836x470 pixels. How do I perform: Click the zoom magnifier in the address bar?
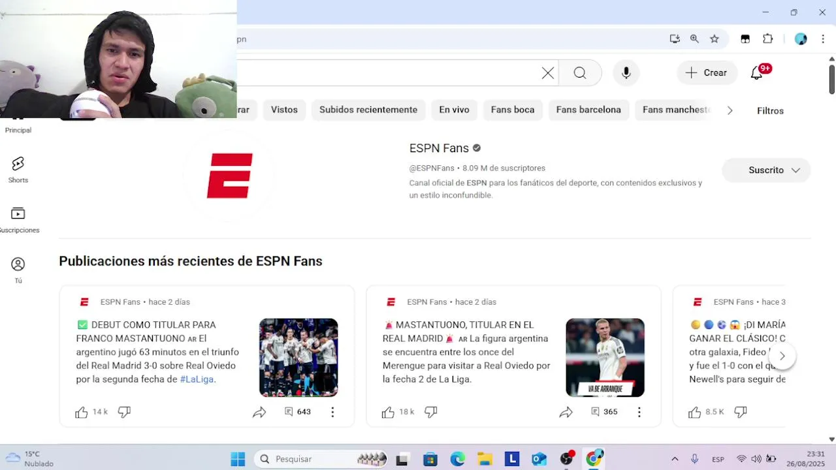pos(694,39)
